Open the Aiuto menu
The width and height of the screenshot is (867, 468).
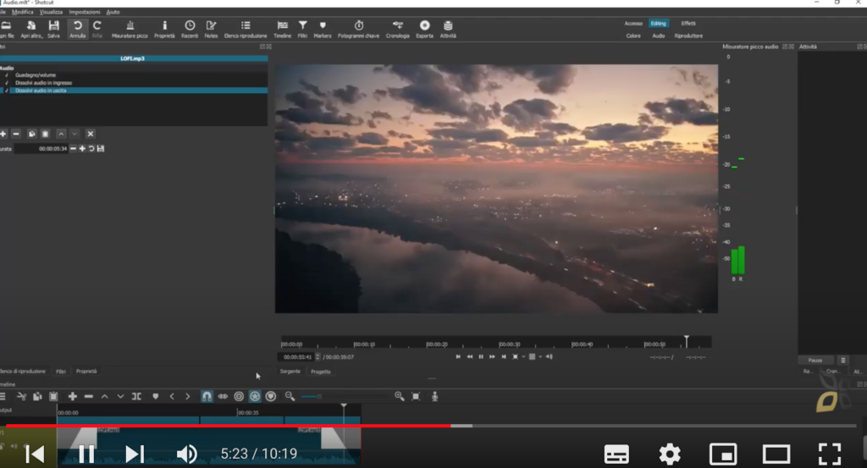point(113,12)
